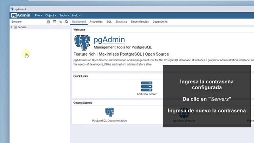This screenshot has height=143, width=254.
Task: Click the Quick Links section header
Action: [x=81, y=76]
